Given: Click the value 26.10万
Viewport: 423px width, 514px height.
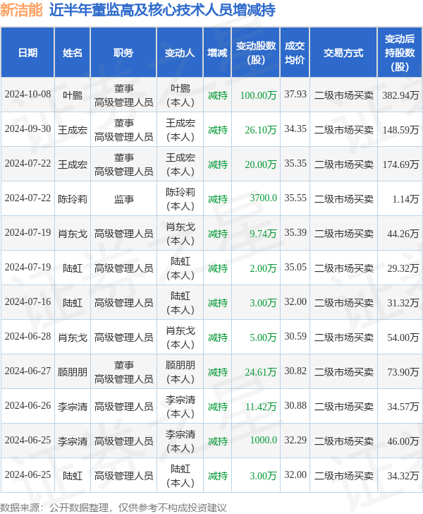Looking at the screenshot, I should 261,130.
